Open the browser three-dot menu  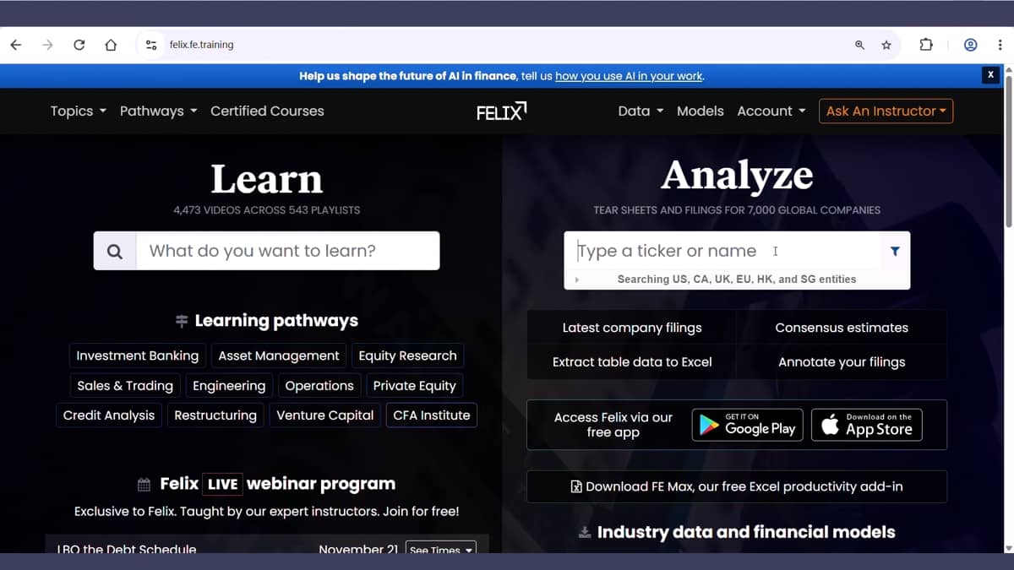pos(1000,45)
